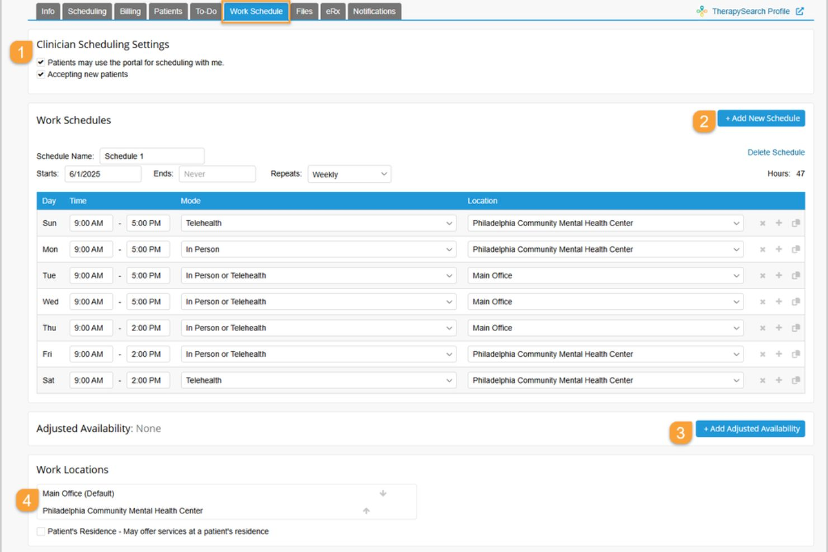The width and height of the screenshot is (828, 552).
Task: Open Fri Location dropdown
Action: [x=605, y=354]
